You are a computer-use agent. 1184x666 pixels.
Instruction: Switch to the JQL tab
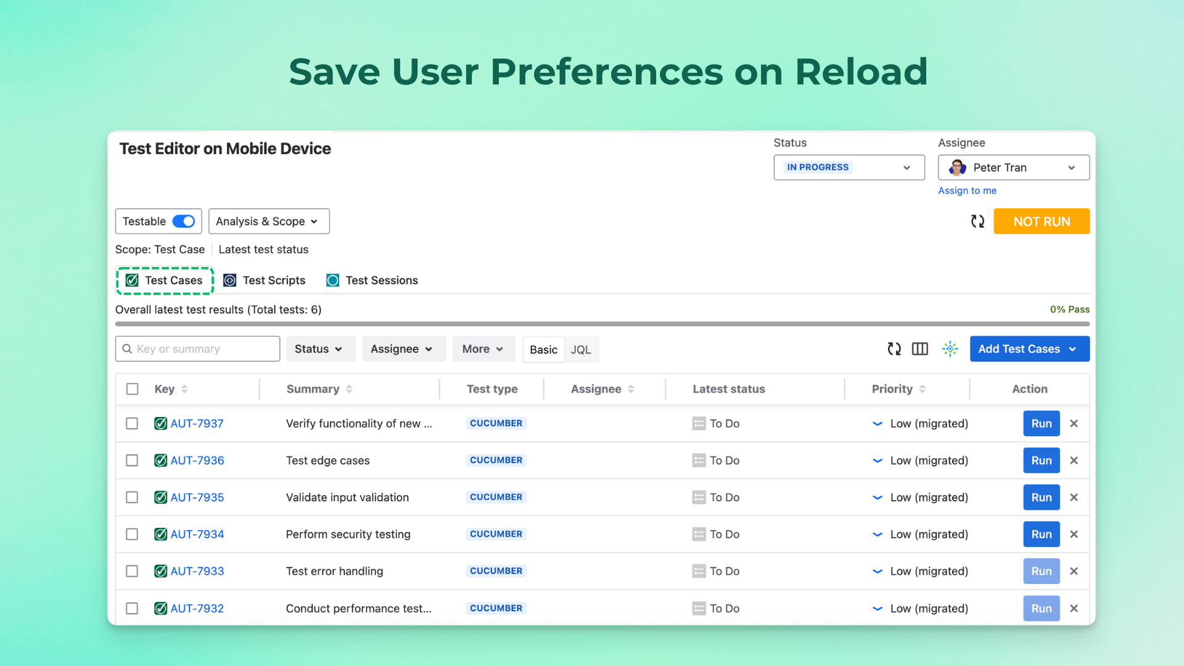click(581, 349)
